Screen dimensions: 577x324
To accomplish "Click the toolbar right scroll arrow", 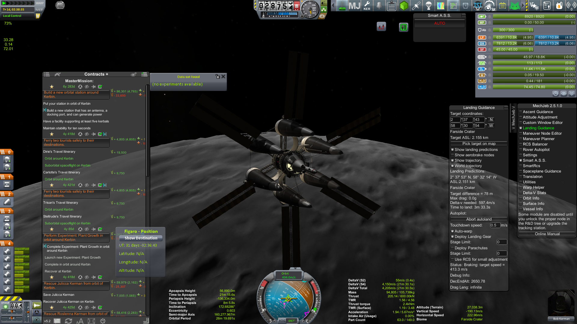I will (523, 6).
